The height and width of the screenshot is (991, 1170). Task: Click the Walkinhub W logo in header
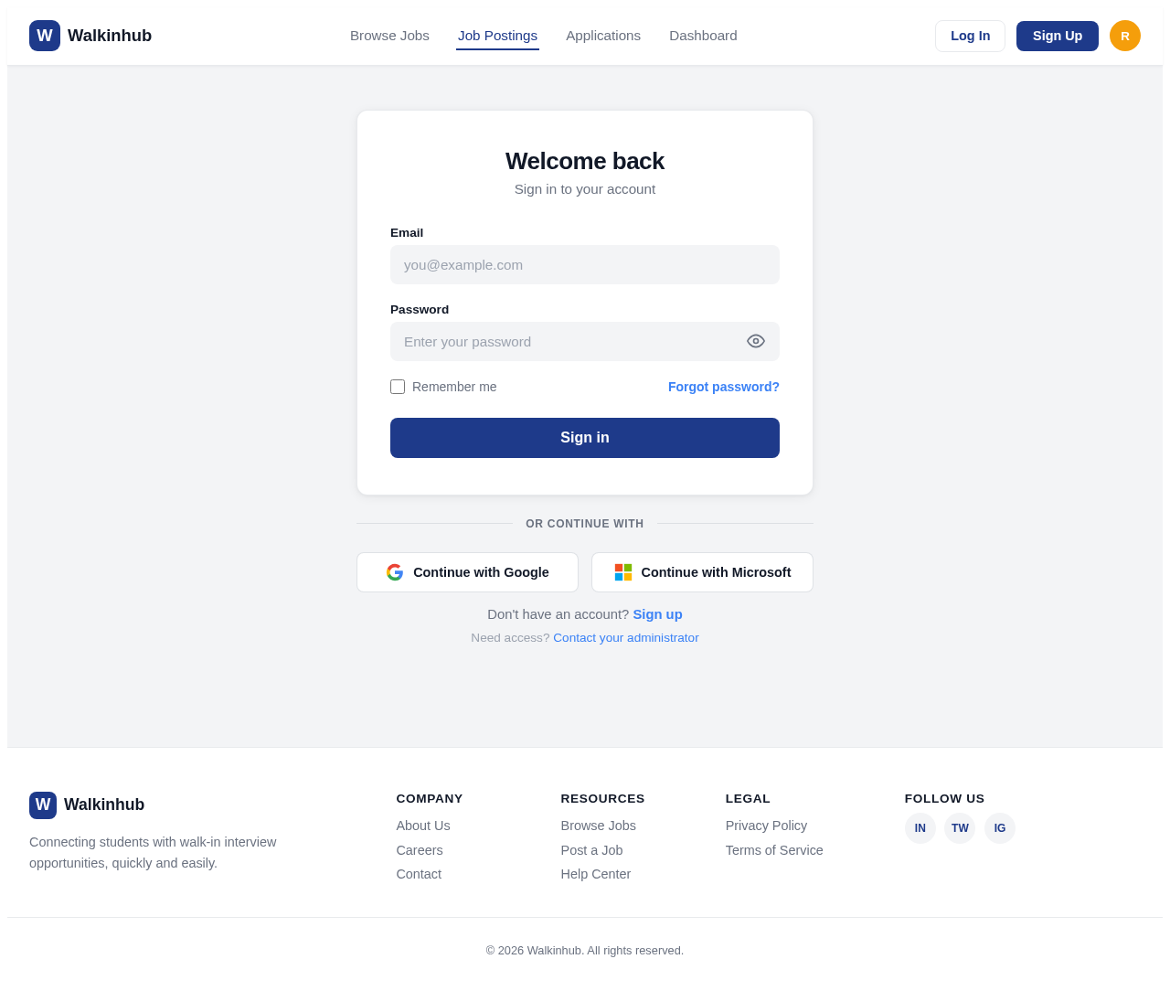(45, 36)
